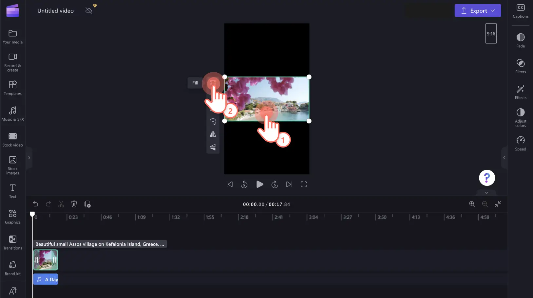Viewport: 533px width, 298px height.
Task: Click the Fill button on the floating toolbar
Action: [213, 83]
